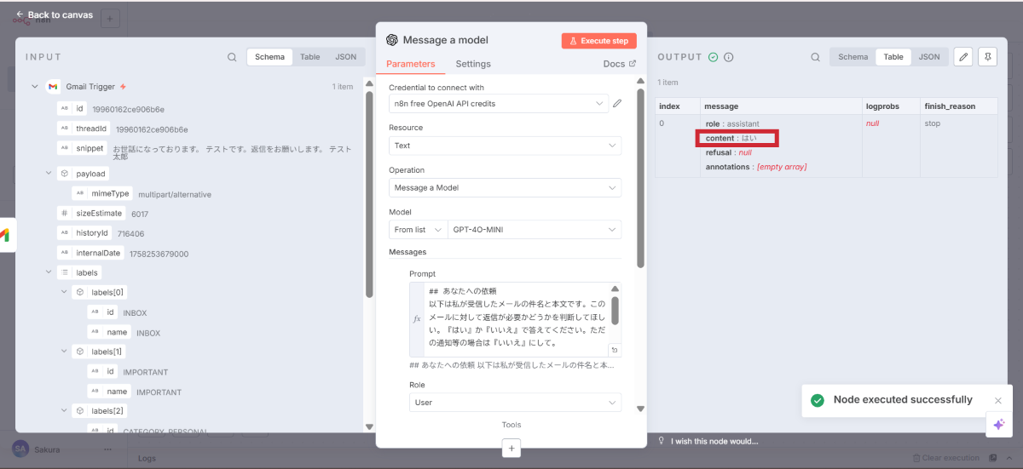Open the Docs link
This screenshot has width=1023, height=469.
619,64
